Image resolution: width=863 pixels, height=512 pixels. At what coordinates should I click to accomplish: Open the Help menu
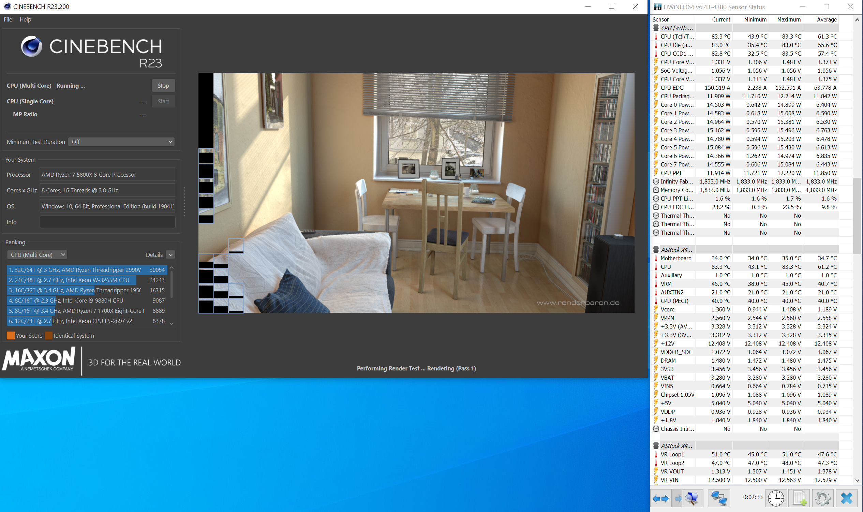tap(25, 19)
